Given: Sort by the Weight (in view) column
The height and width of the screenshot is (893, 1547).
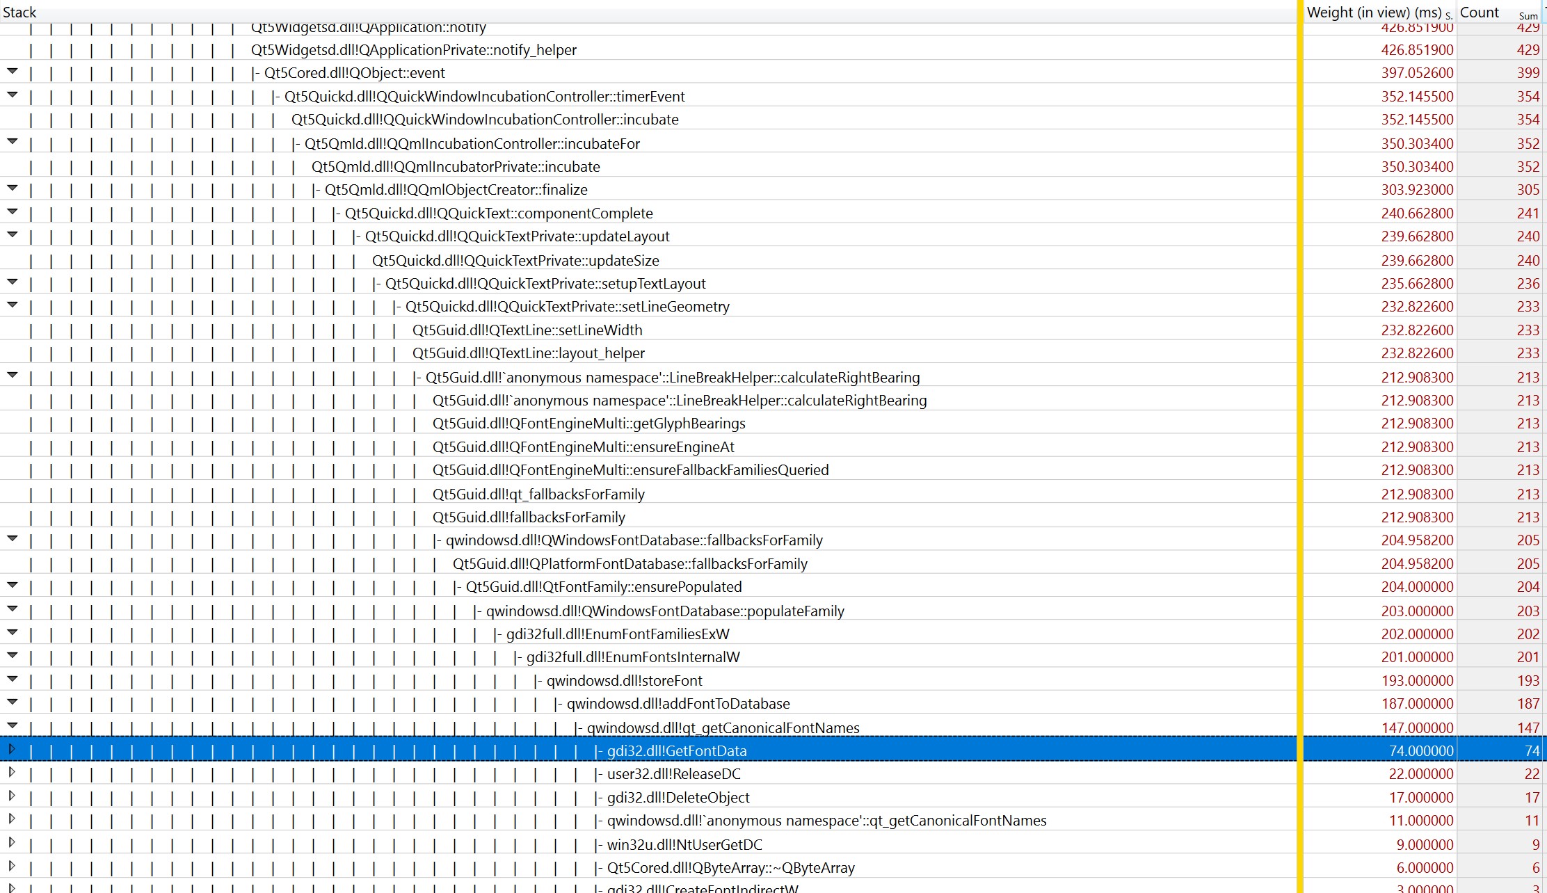Looking at the screenshot, I should 1374,12.
